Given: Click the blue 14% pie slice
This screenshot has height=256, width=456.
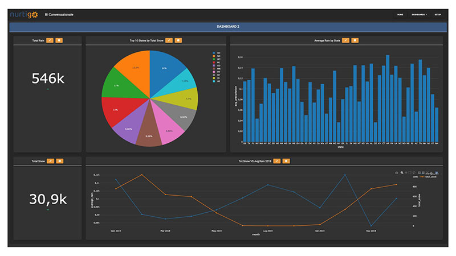Looking at the screenshot, I should point(165,69).
